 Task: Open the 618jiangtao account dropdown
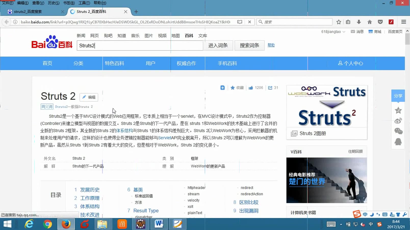333,32
